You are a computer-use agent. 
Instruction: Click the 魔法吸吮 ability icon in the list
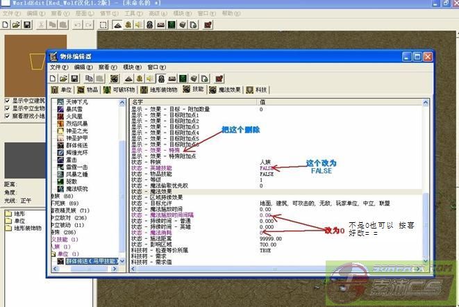click(x=60, y=188)
